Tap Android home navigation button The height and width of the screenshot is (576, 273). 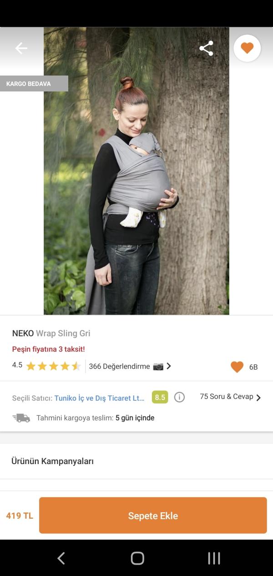tap(137, 558)
